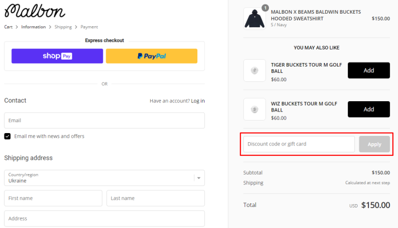The height and width of the screenshot is (228, 398).
Task: Focus the Discount code or gift card field
Action: coord(299,144)
